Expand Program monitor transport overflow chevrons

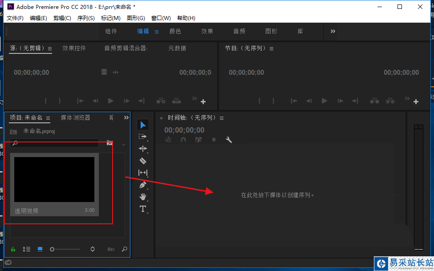point(407,98)
